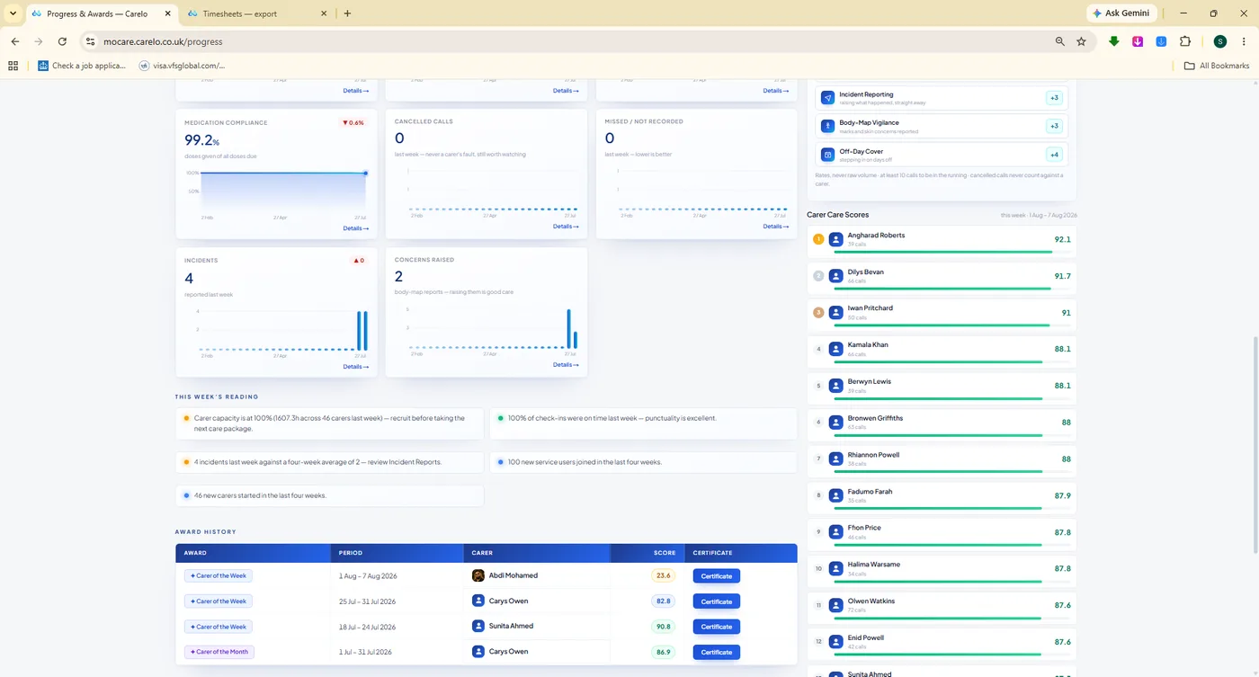View Certificate for 25 Jul – 31 Jul award
The height and width of the screenshot is (677, 1259).
[x=716, y=601]
